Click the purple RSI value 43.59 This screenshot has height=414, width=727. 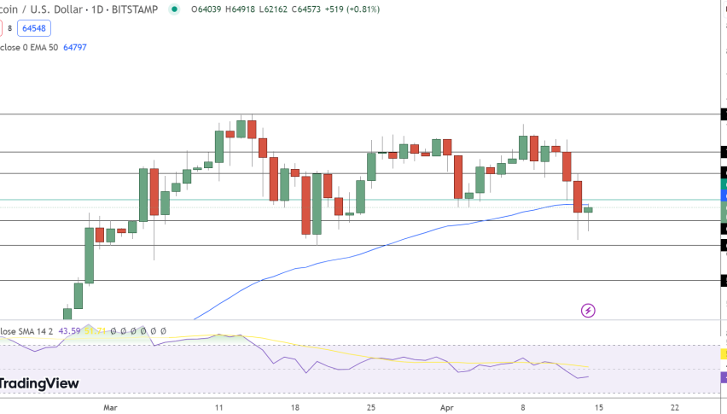pos(69,331)
